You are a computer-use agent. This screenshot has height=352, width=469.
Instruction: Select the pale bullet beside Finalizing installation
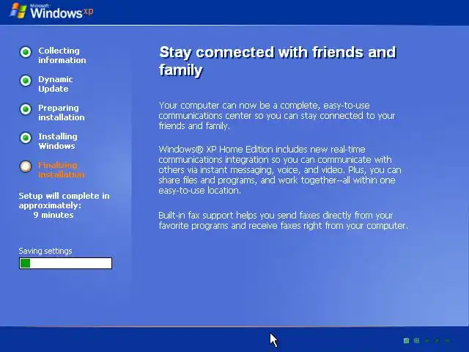click(x=26, y=166)
